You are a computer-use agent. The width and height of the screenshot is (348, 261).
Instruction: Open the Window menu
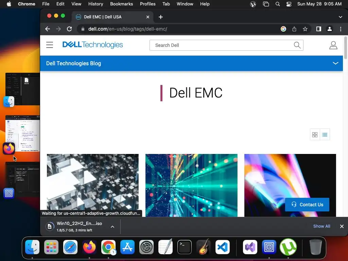pyautogui.click(x=185, y=4)
